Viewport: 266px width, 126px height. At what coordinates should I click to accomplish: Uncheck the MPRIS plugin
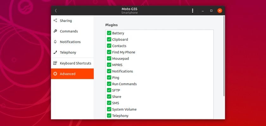pyautogui.click(x=109, y=65)
